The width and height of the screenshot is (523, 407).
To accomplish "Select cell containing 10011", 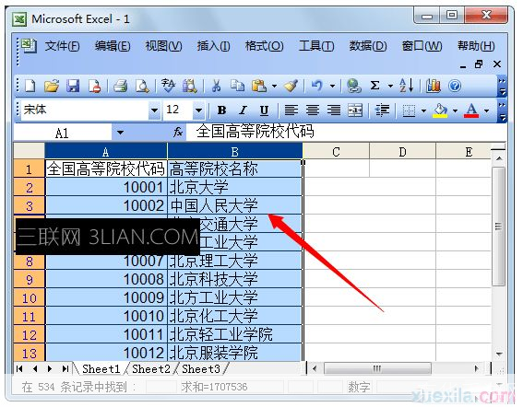I will [106, 334].
